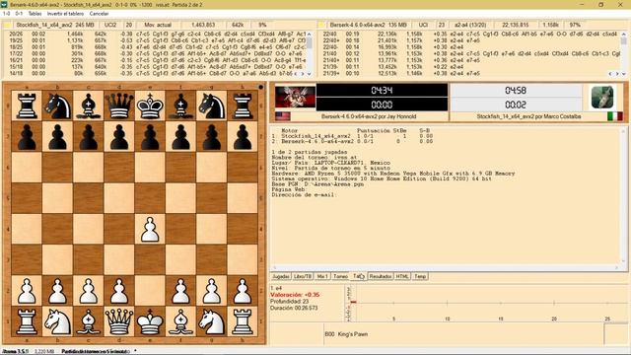This screenshot has width=631, height=355.
Task: Select the black knight on b8
Action: (57, 106)
